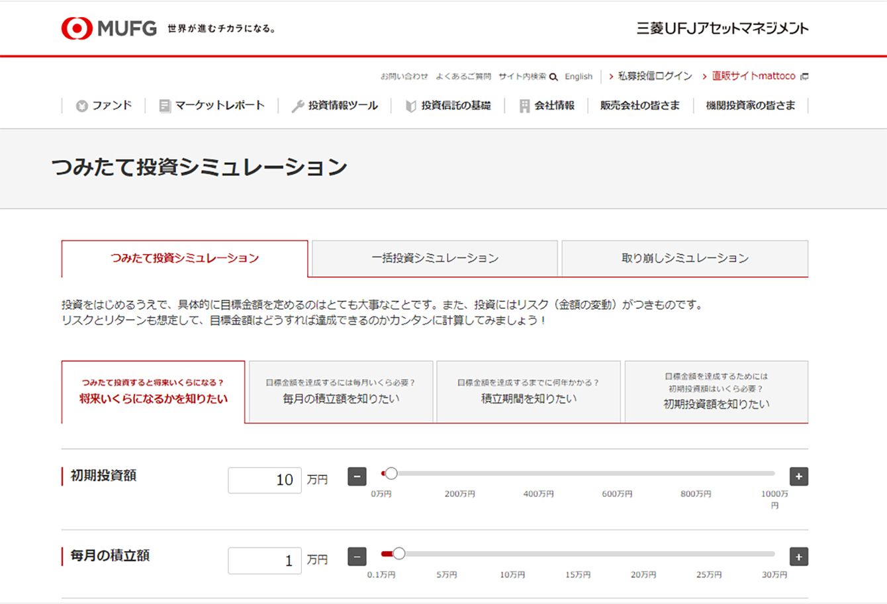Viewport: 887px width, 604px height.
Task: Open the 投資信託の基礎 menu
Action: pyautogui.click(x=448, y=106)
